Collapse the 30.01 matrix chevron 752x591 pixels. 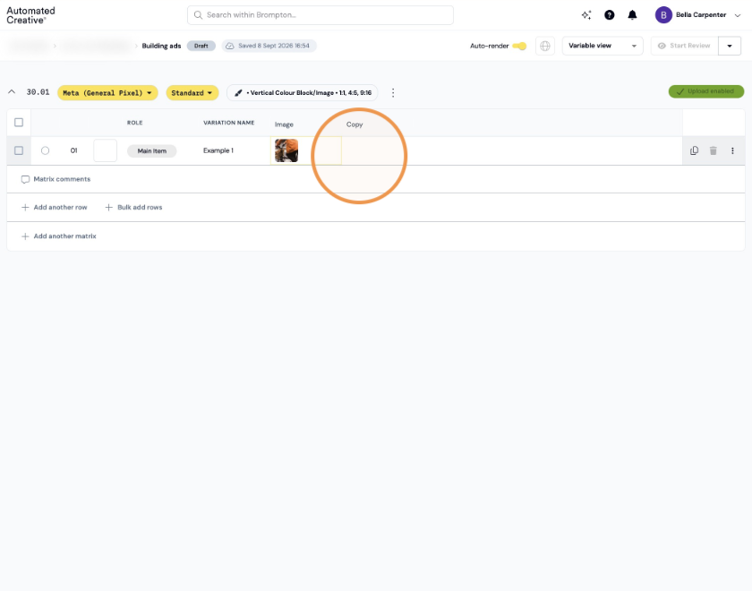click(12, 91)
